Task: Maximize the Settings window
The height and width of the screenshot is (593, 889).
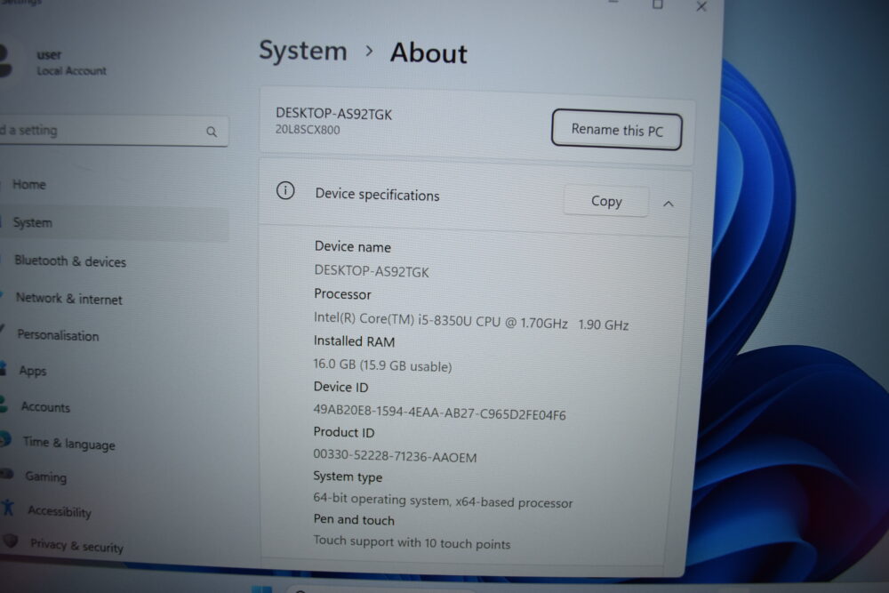Action: point(657,4)
